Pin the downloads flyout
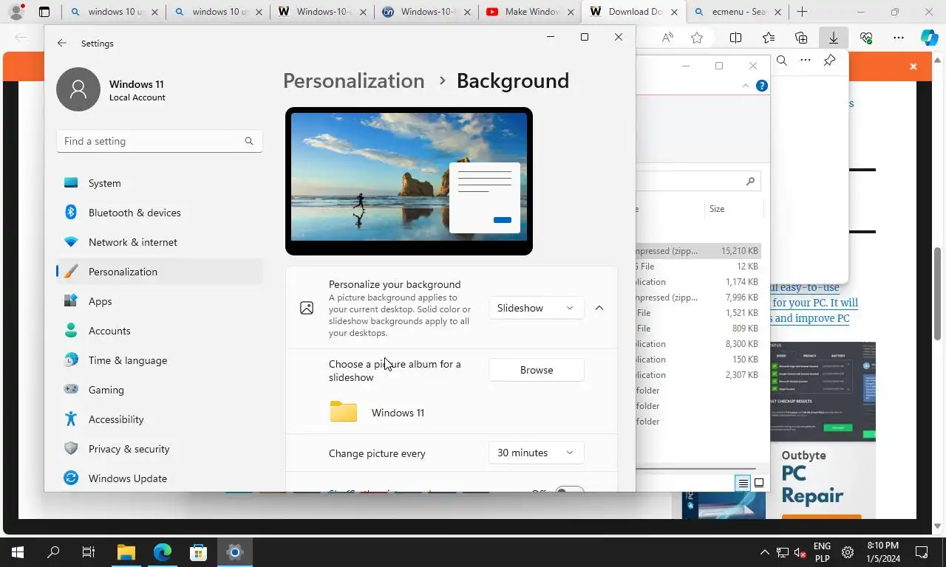 click(830, 61)
